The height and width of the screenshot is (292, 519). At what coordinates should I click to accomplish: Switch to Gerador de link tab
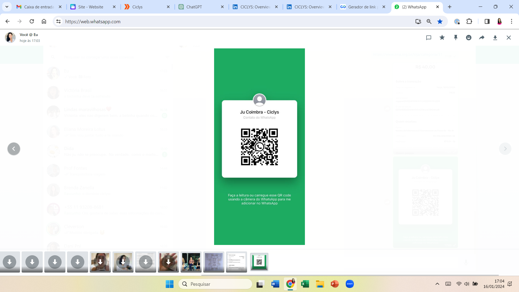pos(362,7)
